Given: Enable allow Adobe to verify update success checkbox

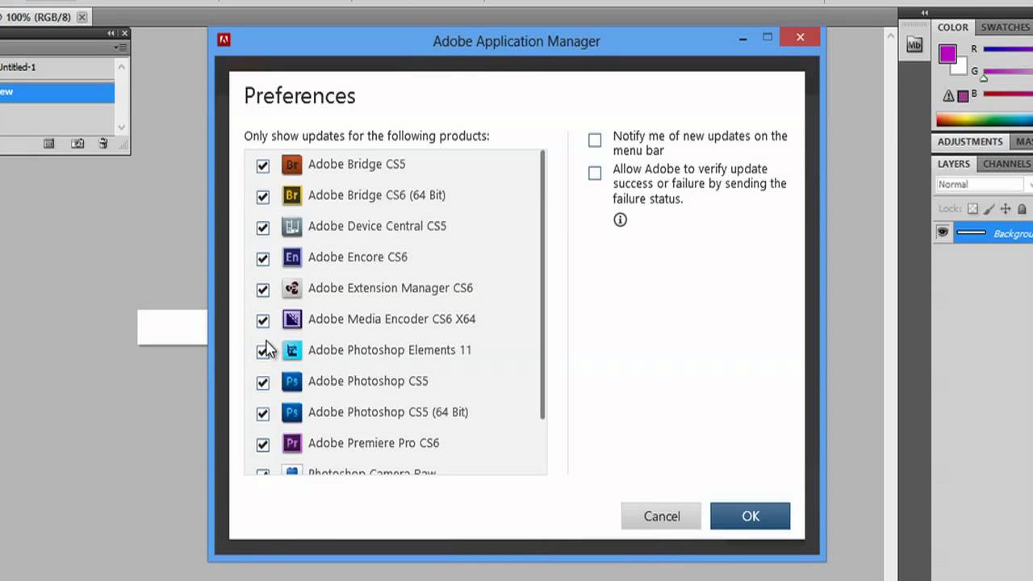Looking at the screenshot, I should click(595, 173).
